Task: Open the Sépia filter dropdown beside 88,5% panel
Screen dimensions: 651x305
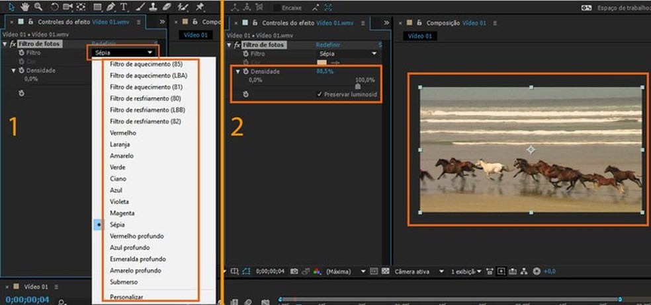Action: [348, 53]
